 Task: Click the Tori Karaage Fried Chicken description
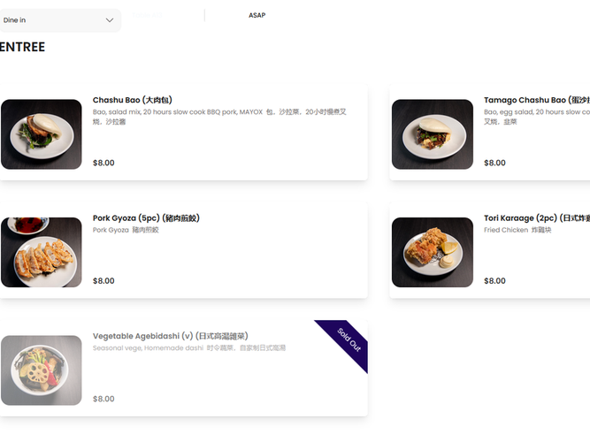(x=517, y=230)
